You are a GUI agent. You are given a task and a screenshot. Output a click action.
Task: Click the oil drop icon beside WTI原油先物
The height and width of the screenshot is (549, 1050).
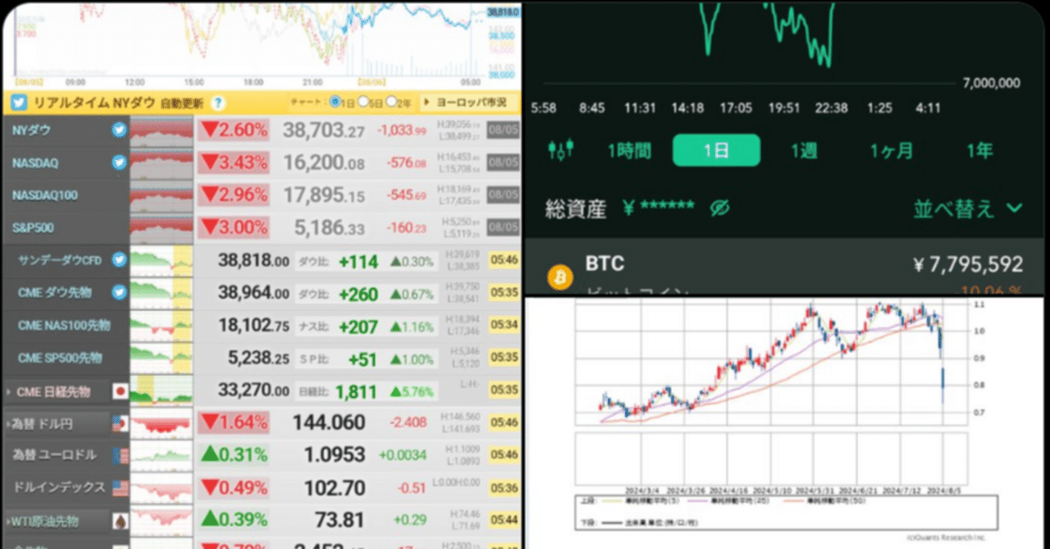tap(120, 520)
